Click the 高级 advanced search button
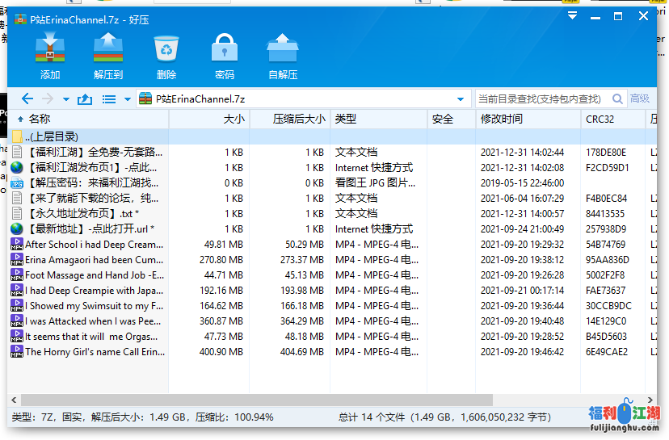 [x=640, y=98]
